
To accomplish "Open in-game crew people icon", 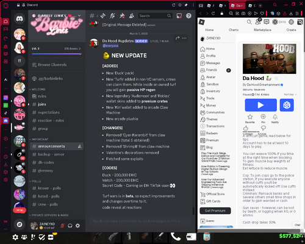I will click(x=24, y=237).
